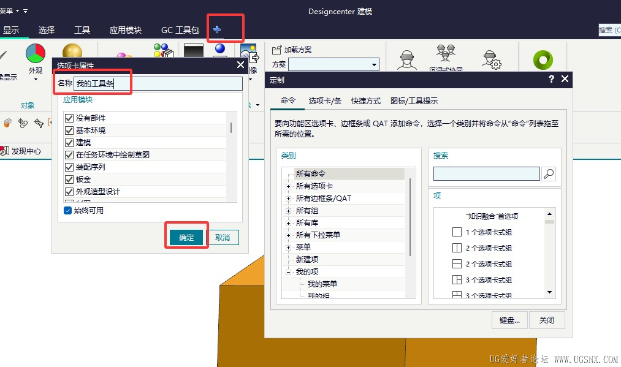621x367 pixels.
Task: Open the 外观 appearance pie-chart tool
Action: click(x=35, y=53)
